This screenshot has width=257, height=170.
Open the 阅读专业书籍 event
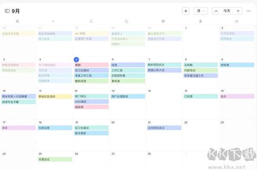tap(18, 102)
